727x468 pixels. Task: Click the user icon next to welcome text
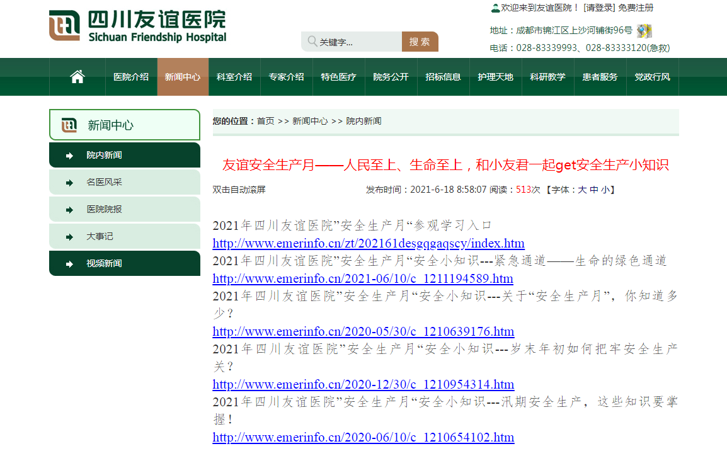pyautogui.click(x=495, y=8)
